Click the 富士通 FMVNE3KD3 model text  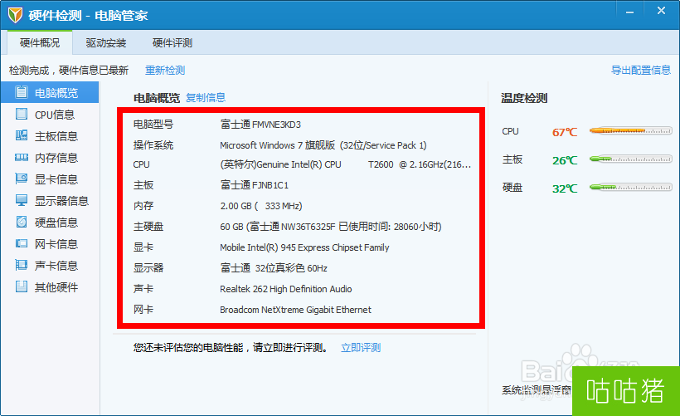[x=260, y=125]
